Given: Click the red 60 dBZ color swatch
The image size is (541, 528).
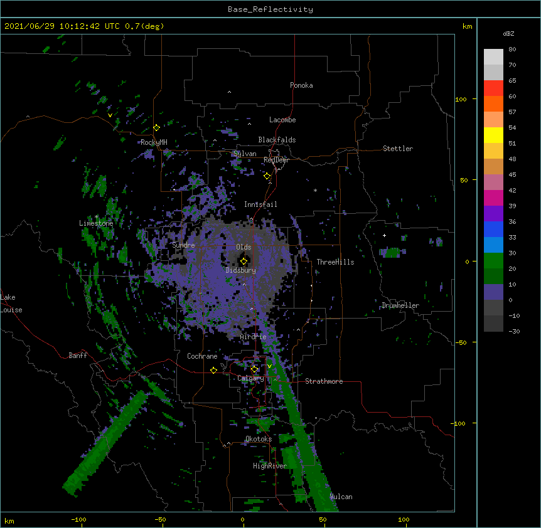Looking at the screenshot, I should tap(493, 88).
